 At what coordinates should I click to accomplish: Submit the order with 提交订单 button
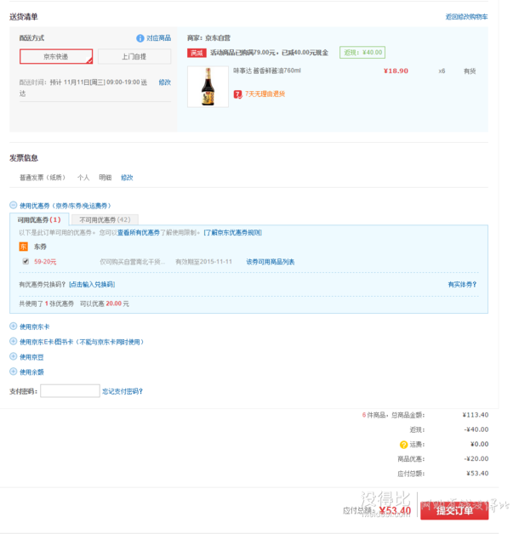coord(454,510)
